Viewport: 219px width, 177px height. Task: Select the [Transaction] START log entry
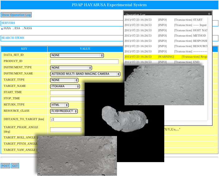tap(165, 20)
